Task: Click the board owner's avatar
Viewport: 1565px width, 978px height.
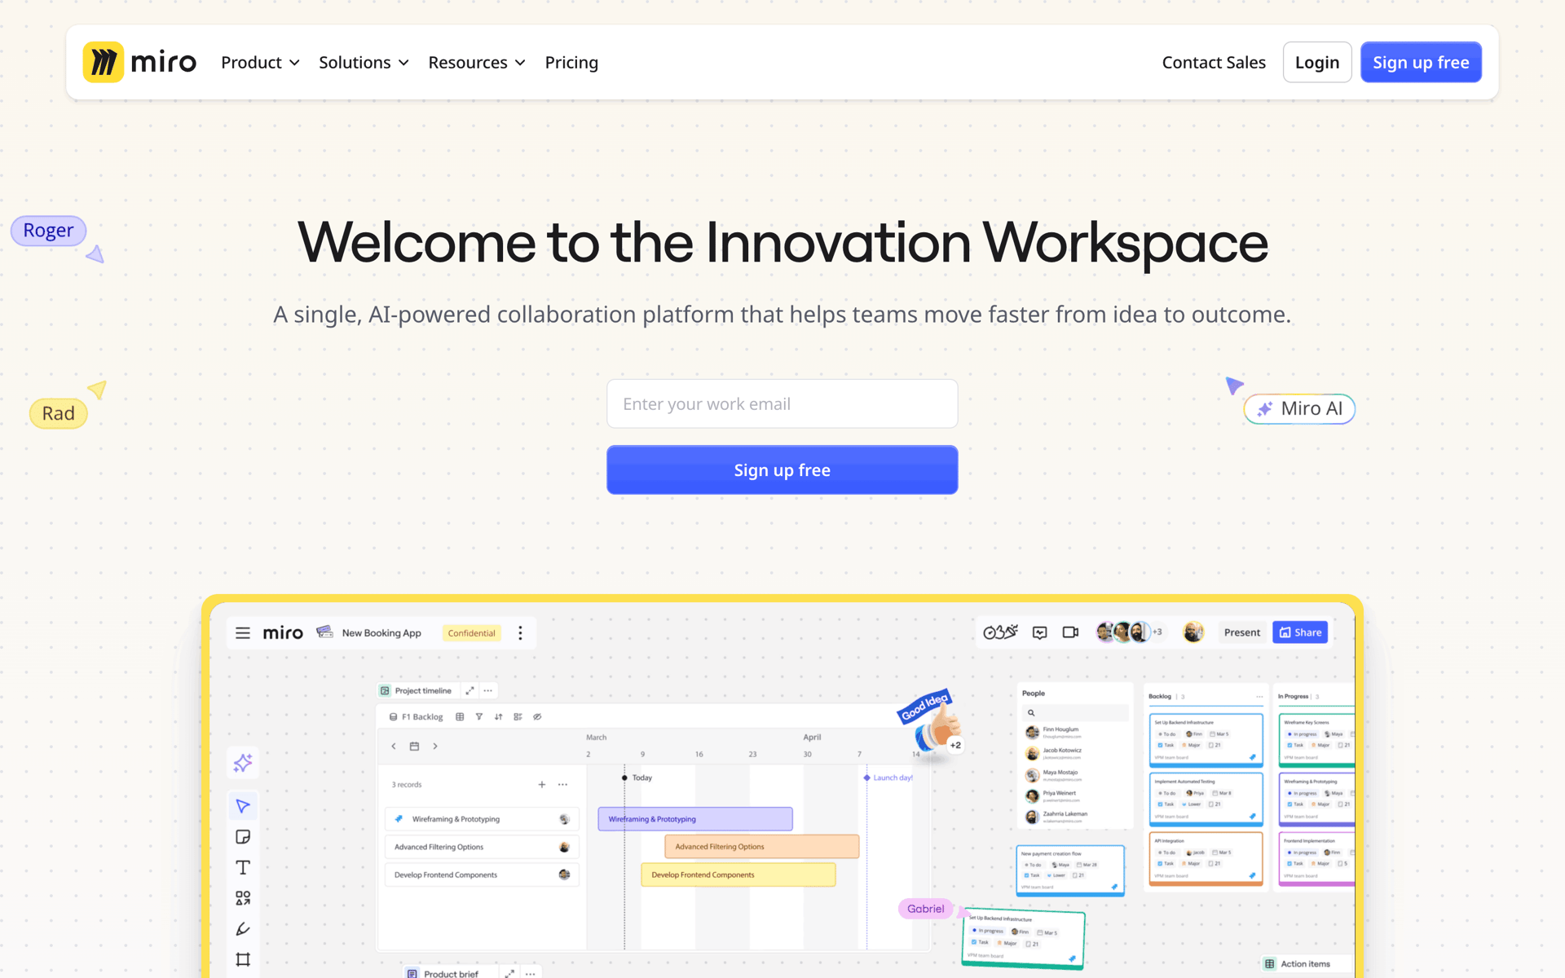Action: (x=1193, y=632)
